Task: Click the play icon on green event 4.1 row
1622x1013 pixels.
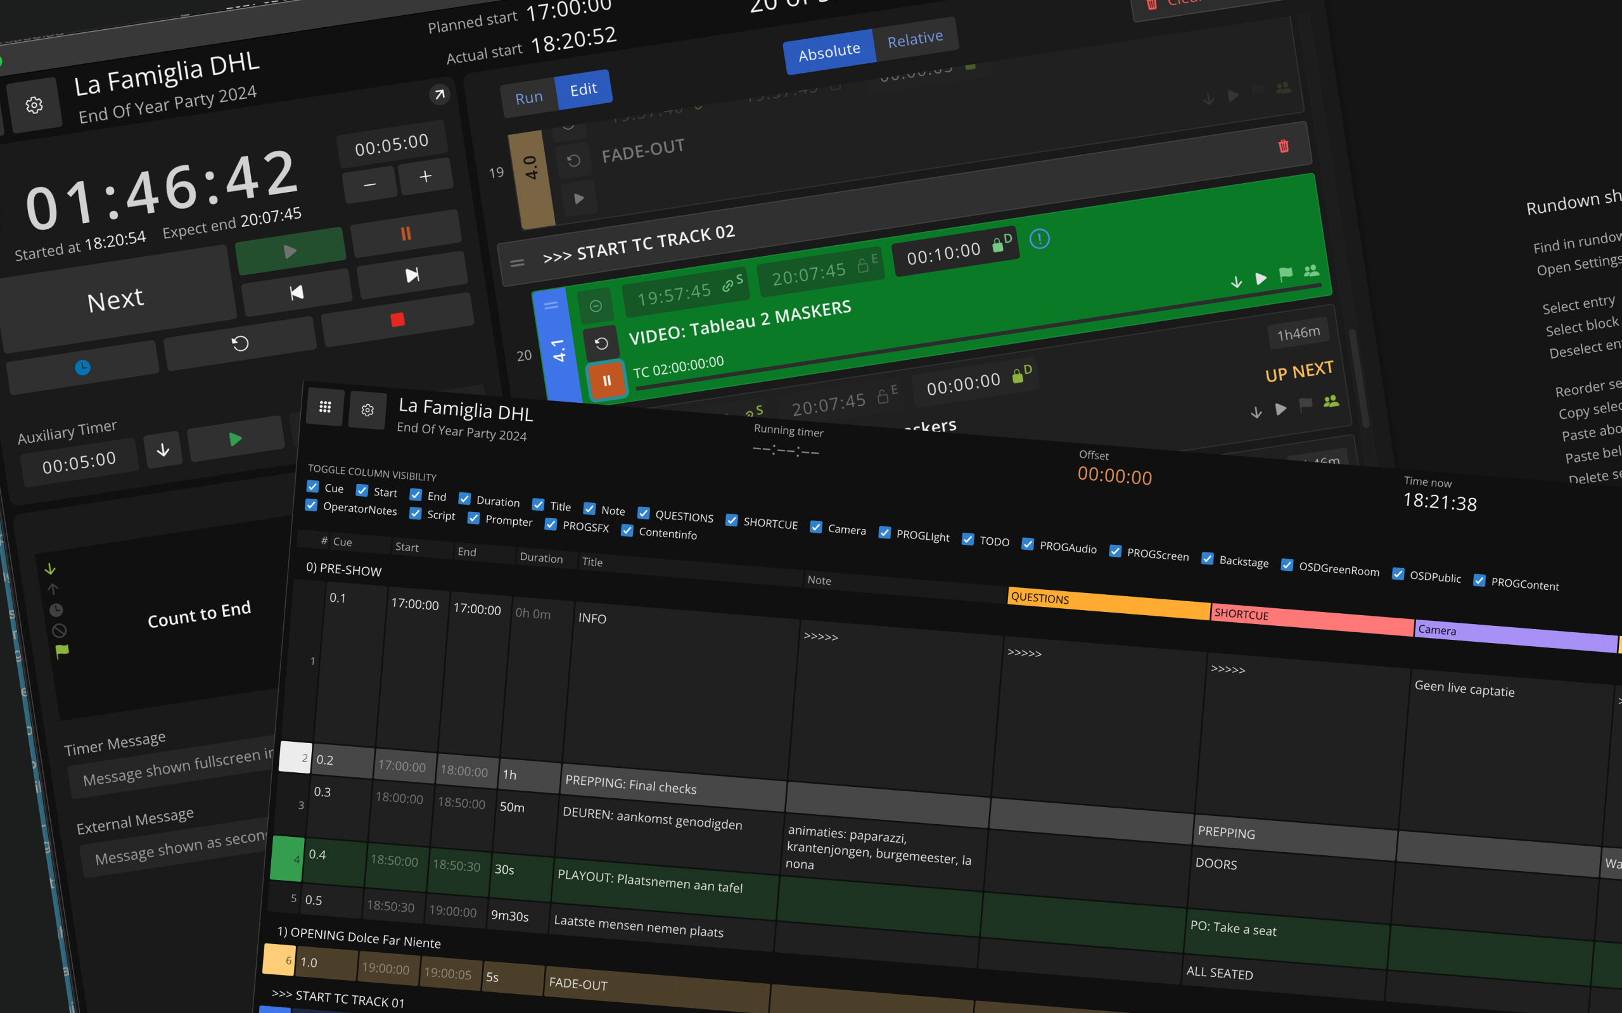Action: click(1261, 278)
